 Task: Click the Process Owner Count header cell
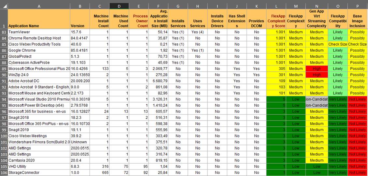click(138, 19)
